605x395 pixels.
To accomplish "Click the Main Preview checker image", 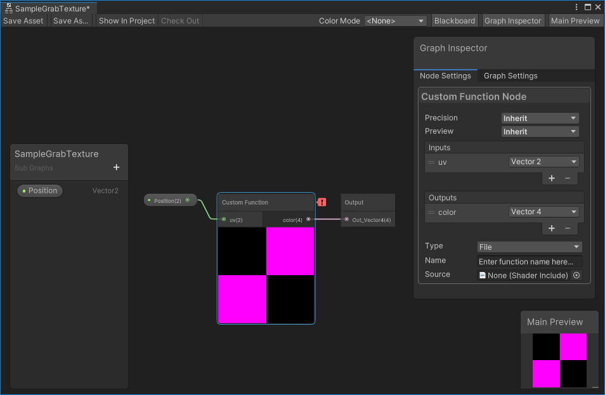I will [x=559, y=360].
